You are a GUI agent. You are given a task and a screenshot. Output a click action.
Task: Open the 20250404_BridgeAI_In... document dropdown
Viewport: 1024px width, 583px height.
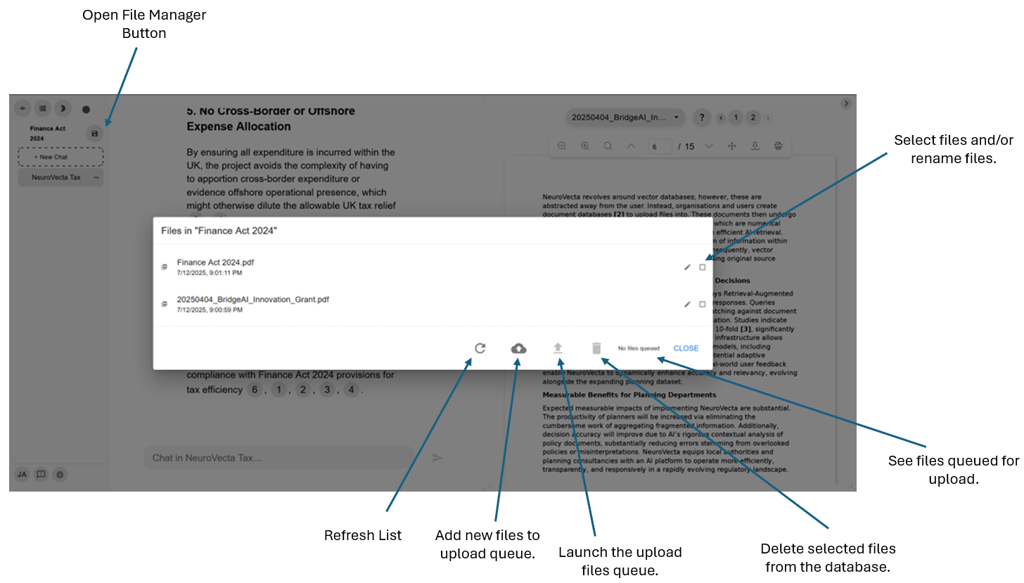625,117
